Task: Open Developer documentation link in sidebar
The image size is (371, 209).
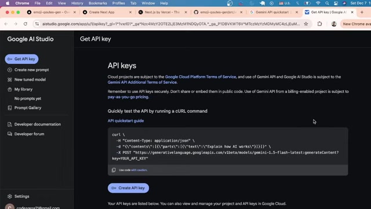Action: tap(34, 124)
